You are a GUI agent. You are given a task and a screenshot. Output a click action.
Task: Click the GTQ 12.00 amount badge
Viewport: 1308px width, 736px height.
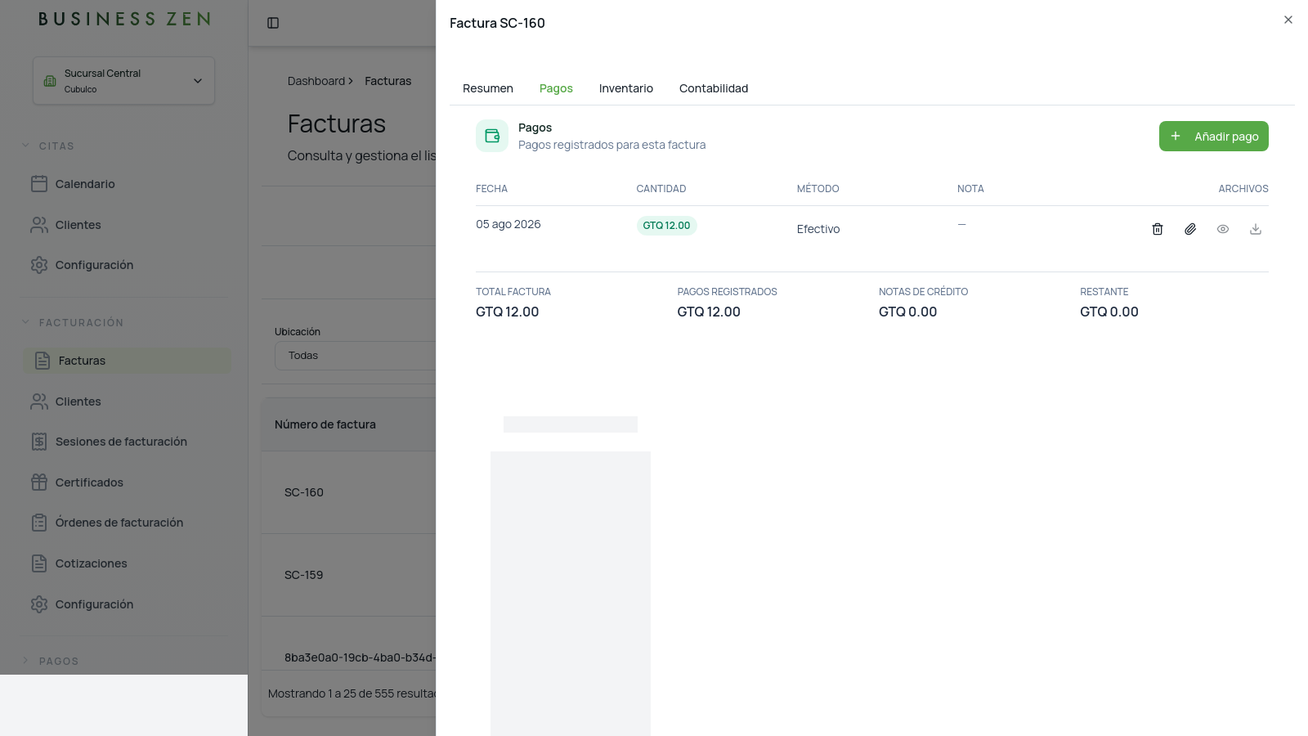coord(666,226)
